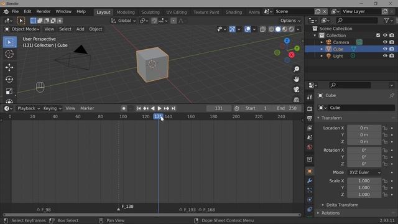Image resolution: width=398 pixels, height=224 pixels.
Task: Hide Camera in viewport via eye icon
Action: tap(385, 42)
